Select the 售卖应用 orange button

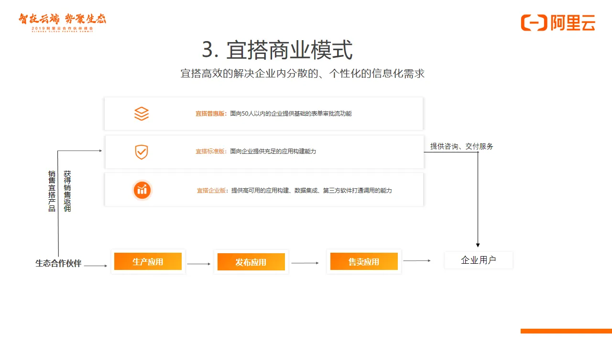364,261
